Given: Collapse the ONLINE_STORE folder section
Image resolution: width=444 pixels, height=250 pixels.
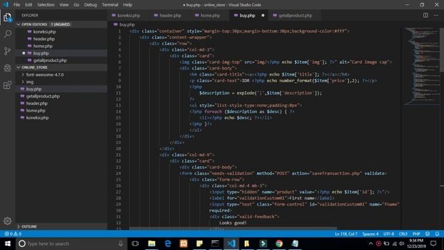Looking at the screenshot, I should (x=19, y=67).
